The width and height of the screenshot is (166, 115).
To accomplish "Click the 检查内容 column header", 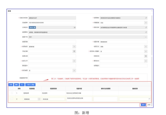I will 79,89.
